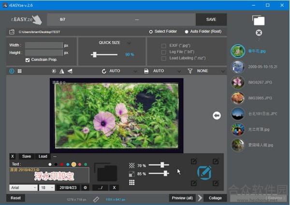Click the watermark panel Save button
The width and height of the screenshot is (290, 205).
coord(27,156)
